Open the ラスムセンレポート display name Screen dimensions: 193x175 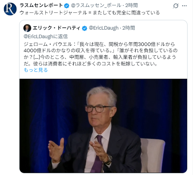coord(41,5)
